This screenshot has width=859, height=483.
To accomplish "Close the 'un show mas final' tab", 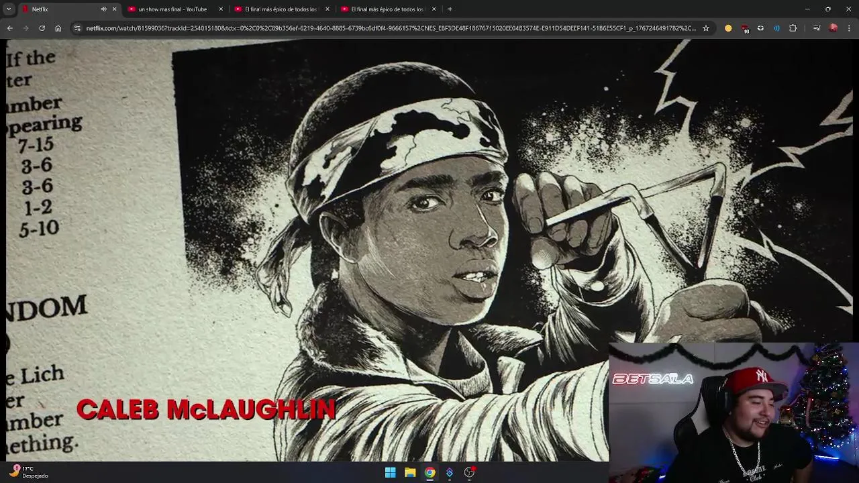I will tap(221, 9).
